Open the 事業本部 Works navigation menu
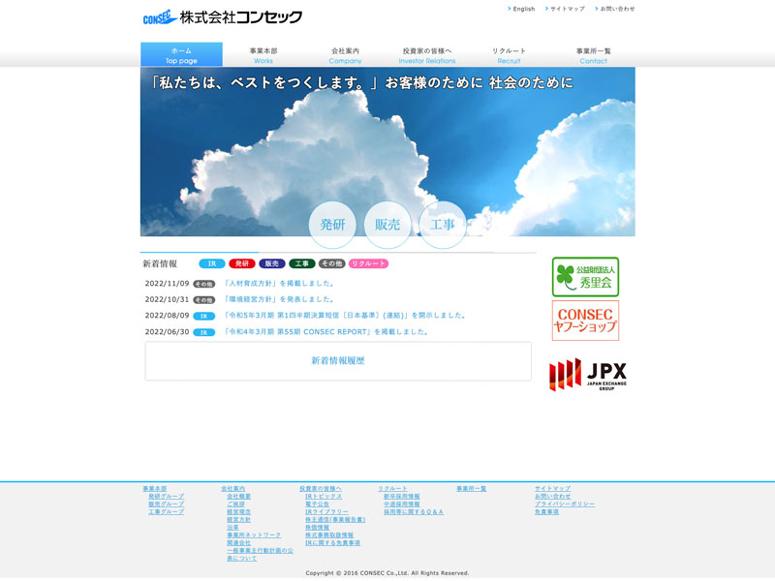The width and height of the screenshot is (775, 581). point(263,55)
